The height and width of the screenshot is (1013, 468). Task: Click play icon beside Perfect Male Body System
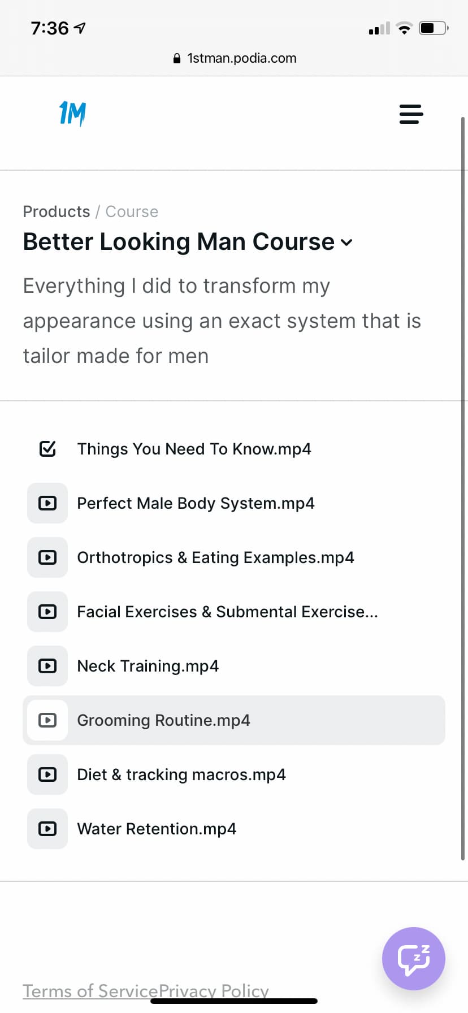(x=47, y=503)
